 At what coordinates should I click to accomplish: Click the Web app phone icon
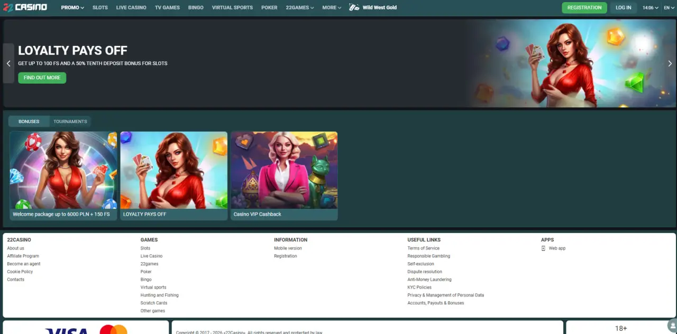(543, 248)
